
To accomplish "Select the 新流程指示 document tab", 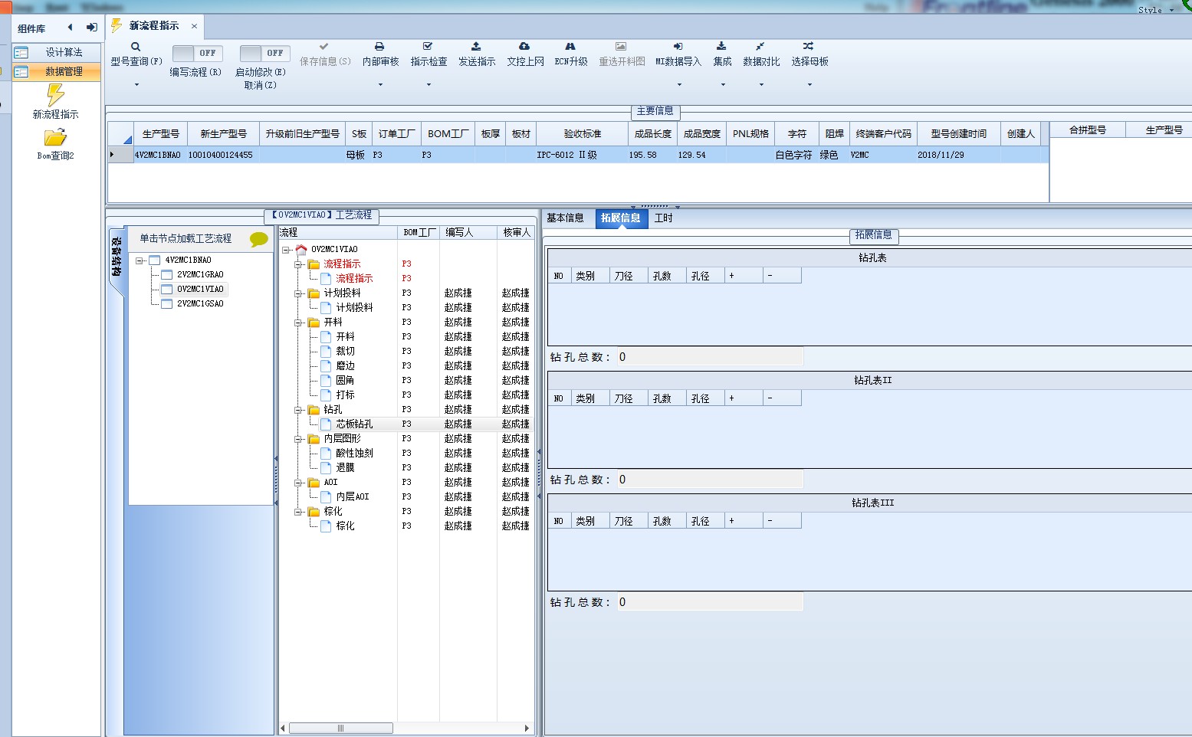I will pyautogui.click(x=153, y=26).
